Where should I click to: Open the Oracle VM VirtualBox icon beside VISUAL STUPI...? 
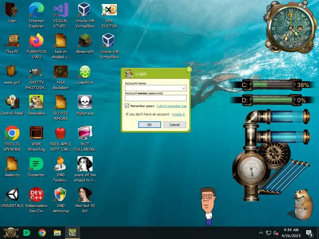tap(85, 15)
